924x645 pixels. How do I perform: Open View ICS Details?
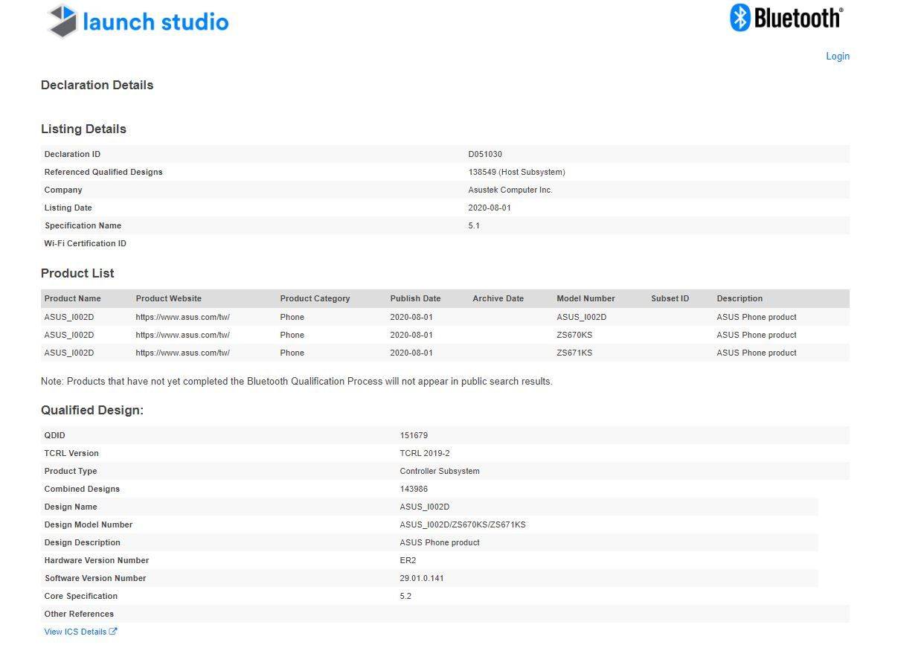point(76,631)
